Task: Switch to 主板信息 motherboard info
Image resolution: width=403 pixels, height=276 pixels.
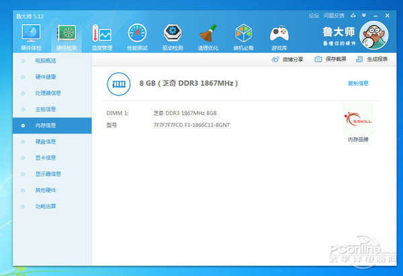Action: click(46, 109)
